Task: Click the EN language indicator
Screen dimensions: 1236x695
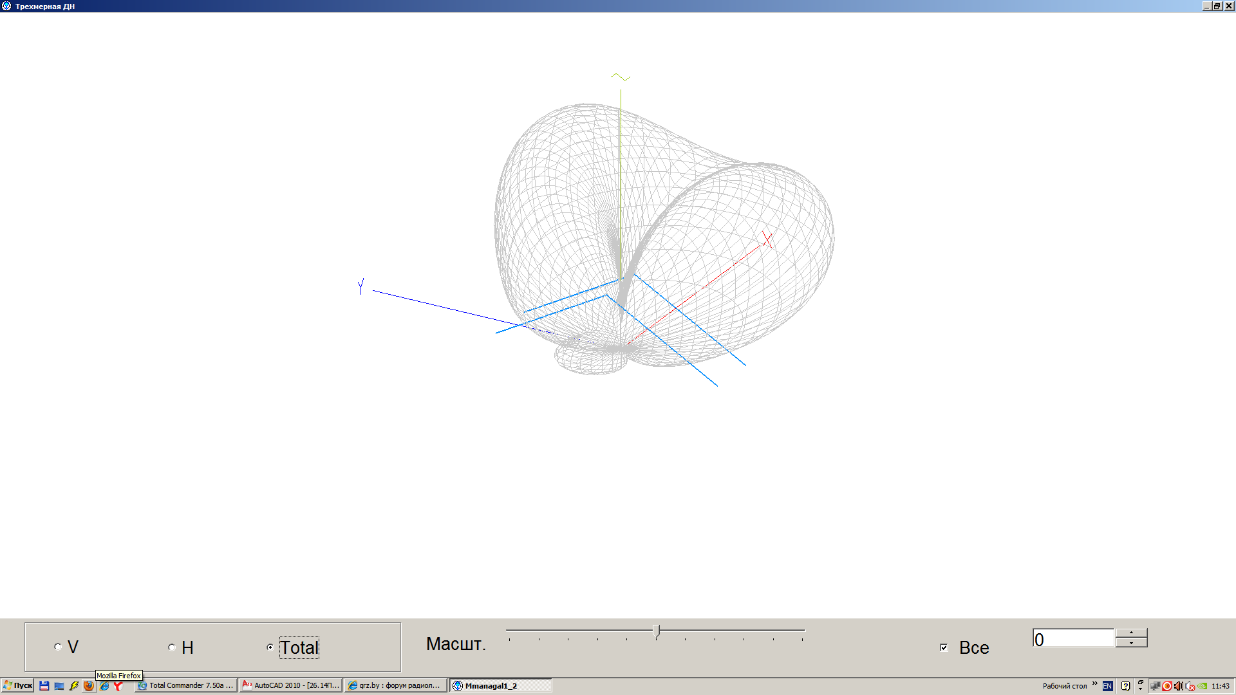Action: click(1107, 686)
